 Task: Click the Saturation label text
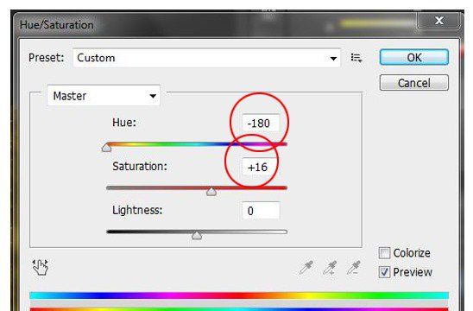coord(140,167)
